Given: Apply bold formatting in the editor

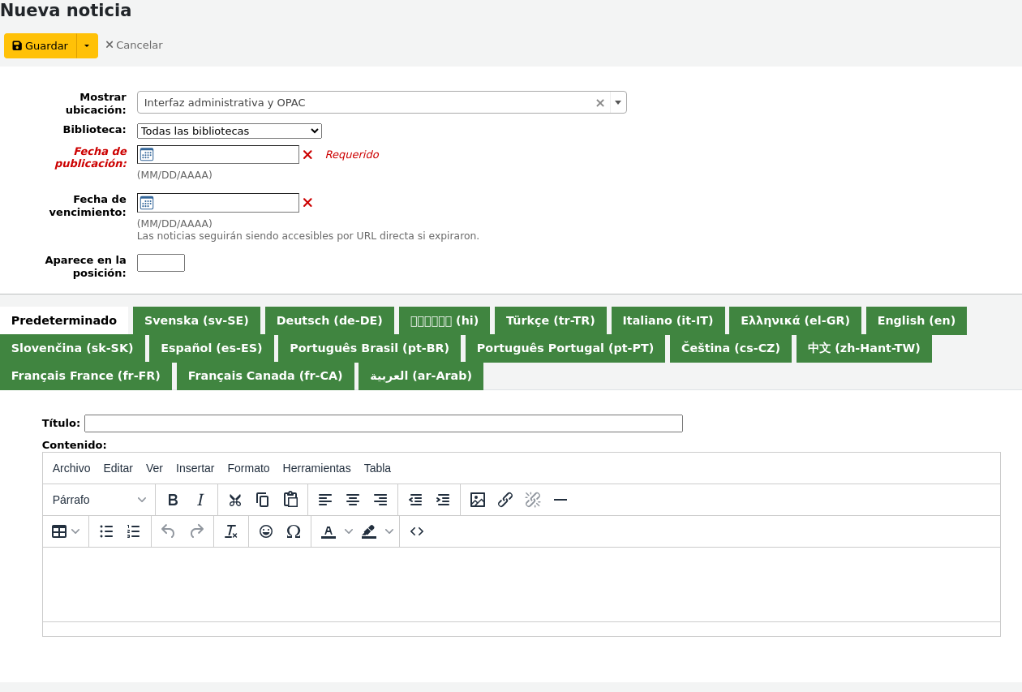Looking at the screenshot, I should pos(173,500).
